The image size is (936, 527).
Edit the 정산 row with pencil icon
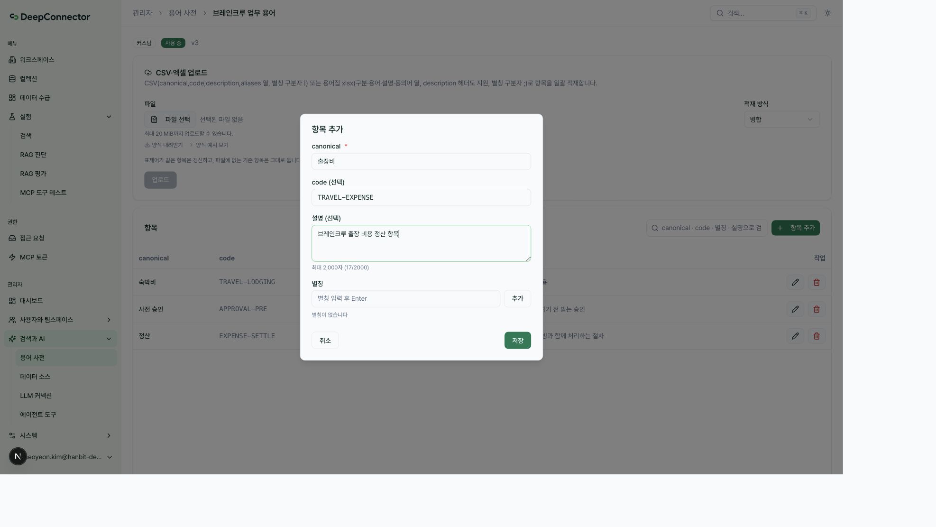pyautogui.click(x=795, y=336)
